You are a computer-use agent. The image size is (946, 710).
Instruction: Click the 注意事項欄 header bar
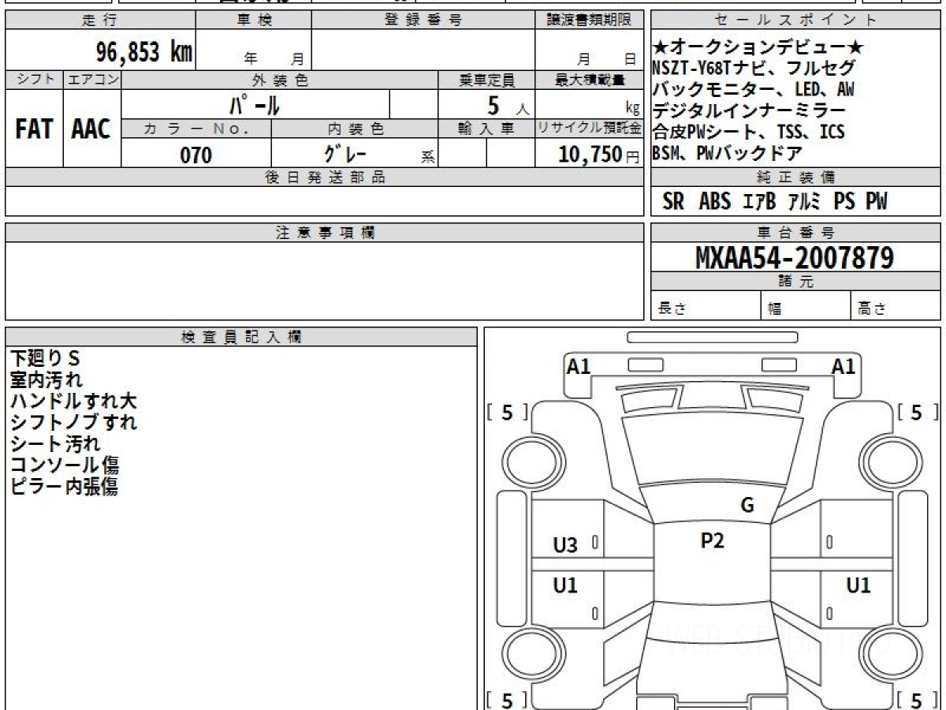pos(324,233)
